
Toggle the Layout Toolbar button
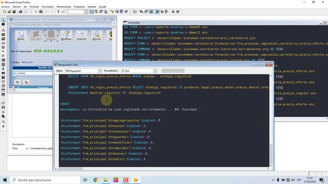tap(167, 12)
